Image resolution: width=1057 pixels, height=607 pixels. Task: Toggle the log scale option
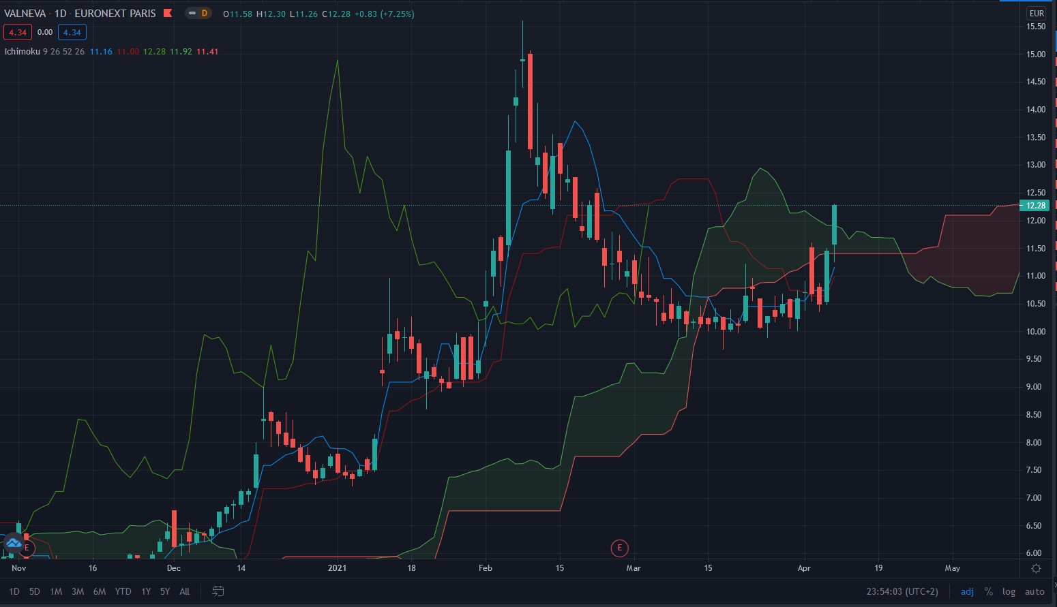coord(1009,591)
